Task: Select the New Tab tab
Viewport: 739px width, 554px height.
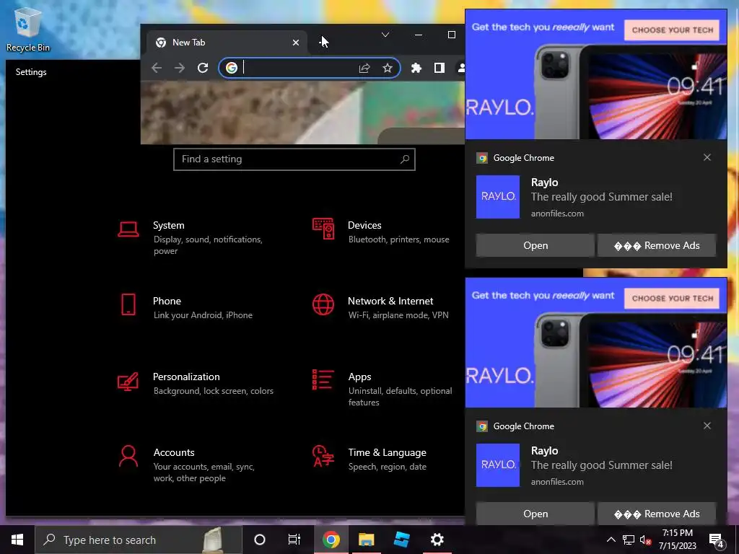Action: coord(227,43)
